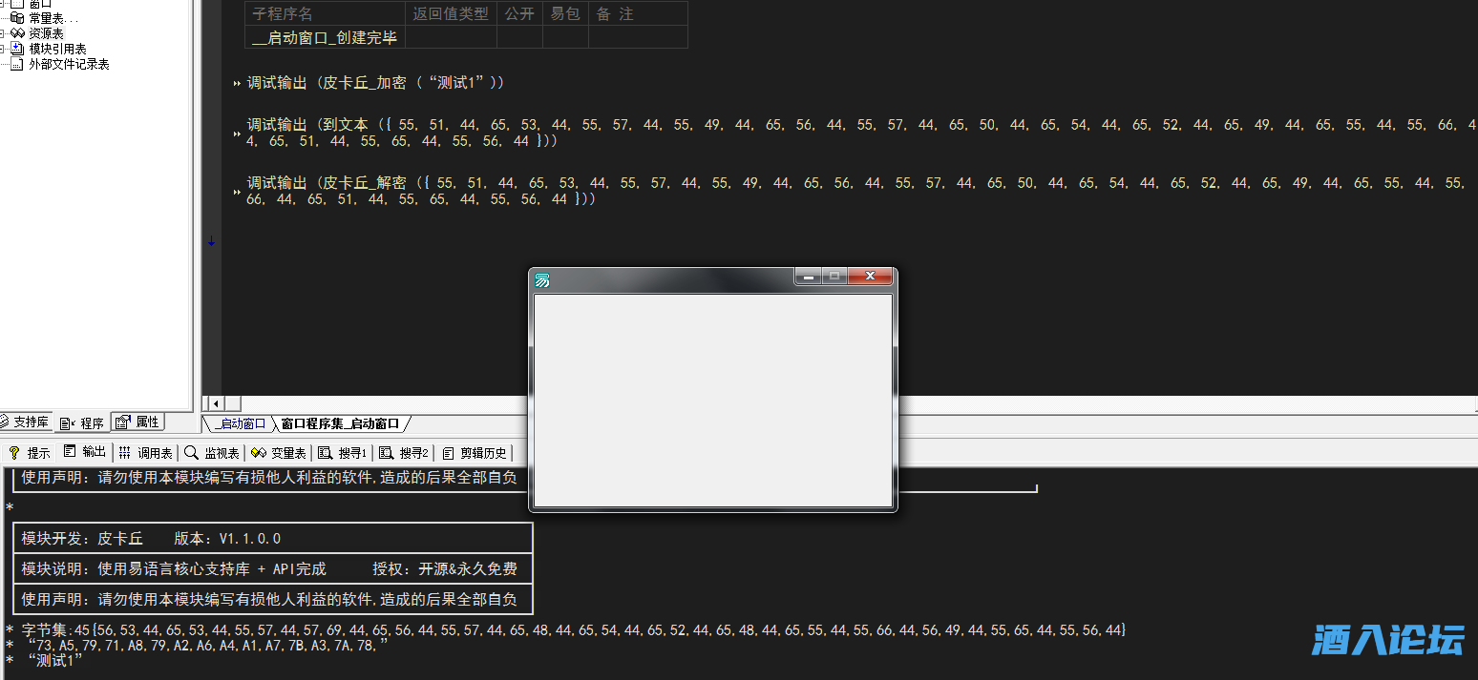Click the magnifier icon on 监视表 tab
This screenshot has height=680, width=1478.
click(x=191, y=453)
